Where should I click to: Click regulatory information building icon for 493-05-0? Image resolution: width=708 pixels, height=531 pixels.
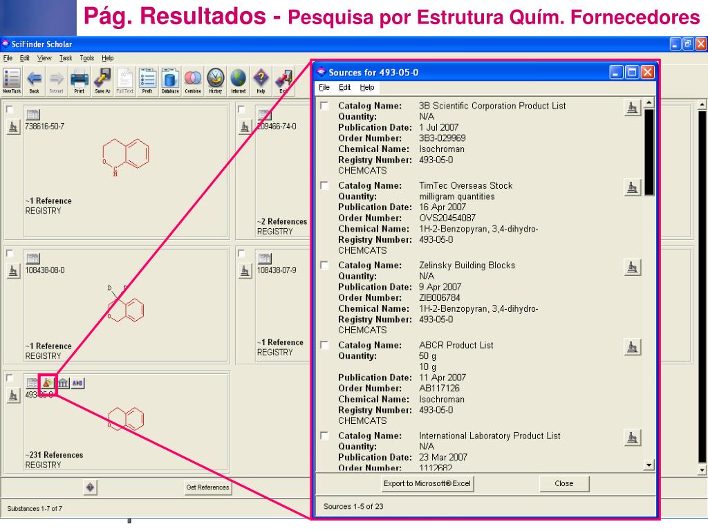click(63, 383)
